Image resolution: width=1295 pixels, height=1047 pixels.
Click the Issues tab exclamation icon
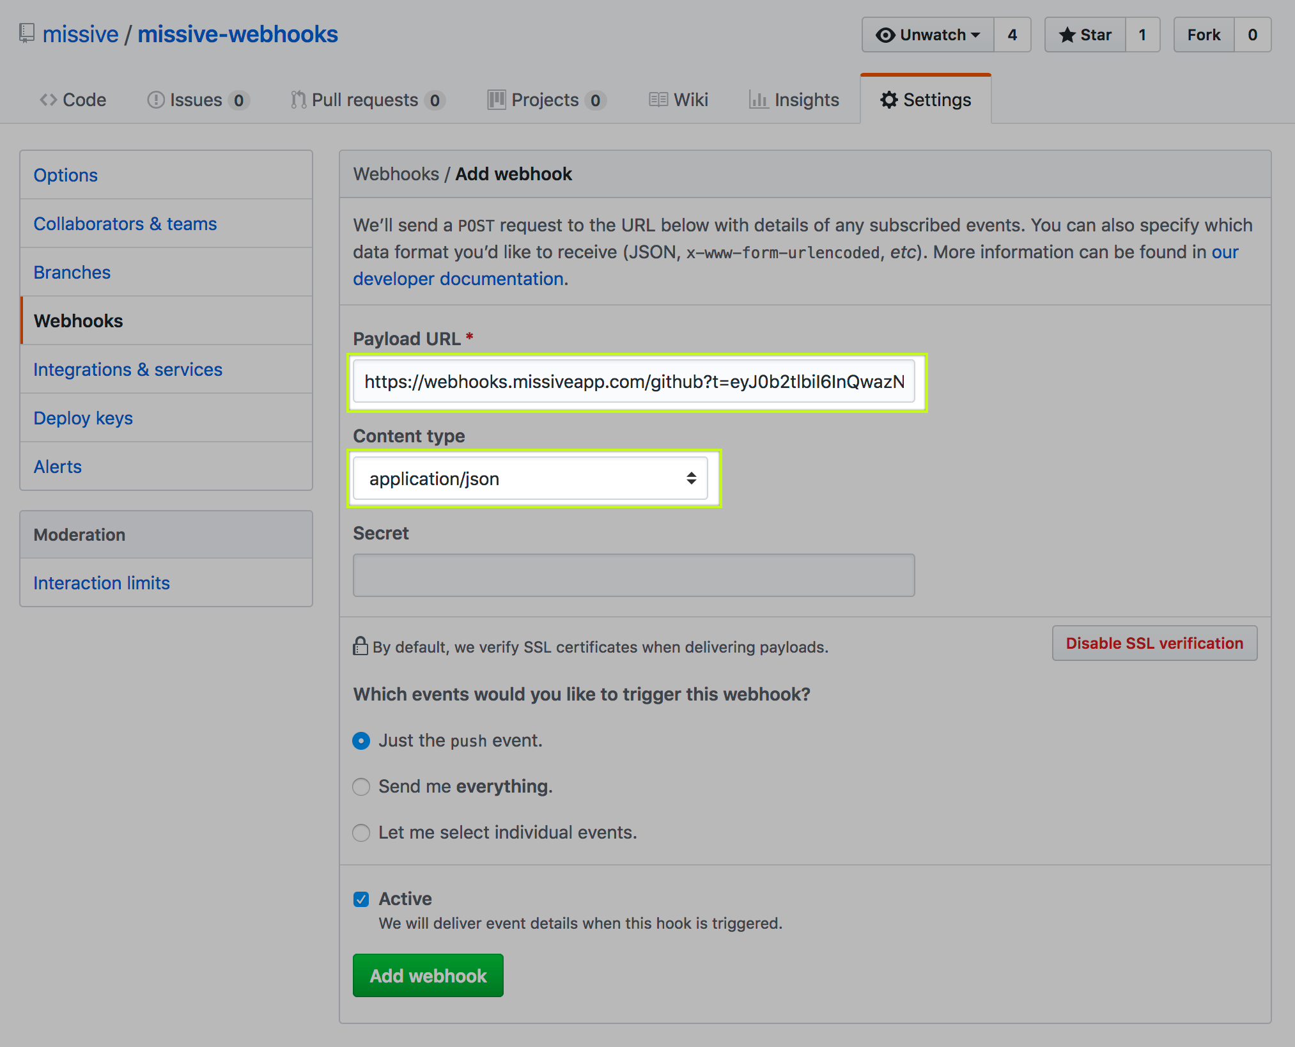(x=156, y=100)
